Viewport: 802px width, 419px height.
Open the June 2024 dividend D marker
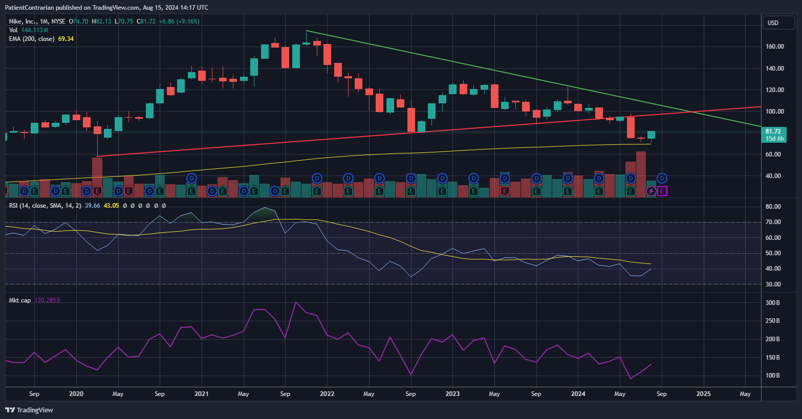(x=631, y=179)
